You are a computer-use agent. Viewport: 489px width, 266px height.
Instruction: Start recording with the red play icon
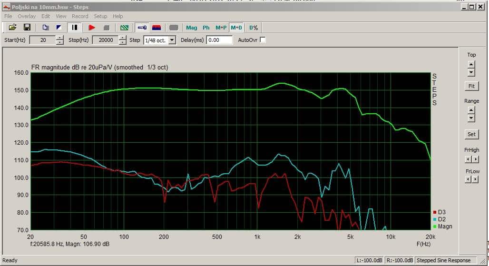click(x=92, y=28)
